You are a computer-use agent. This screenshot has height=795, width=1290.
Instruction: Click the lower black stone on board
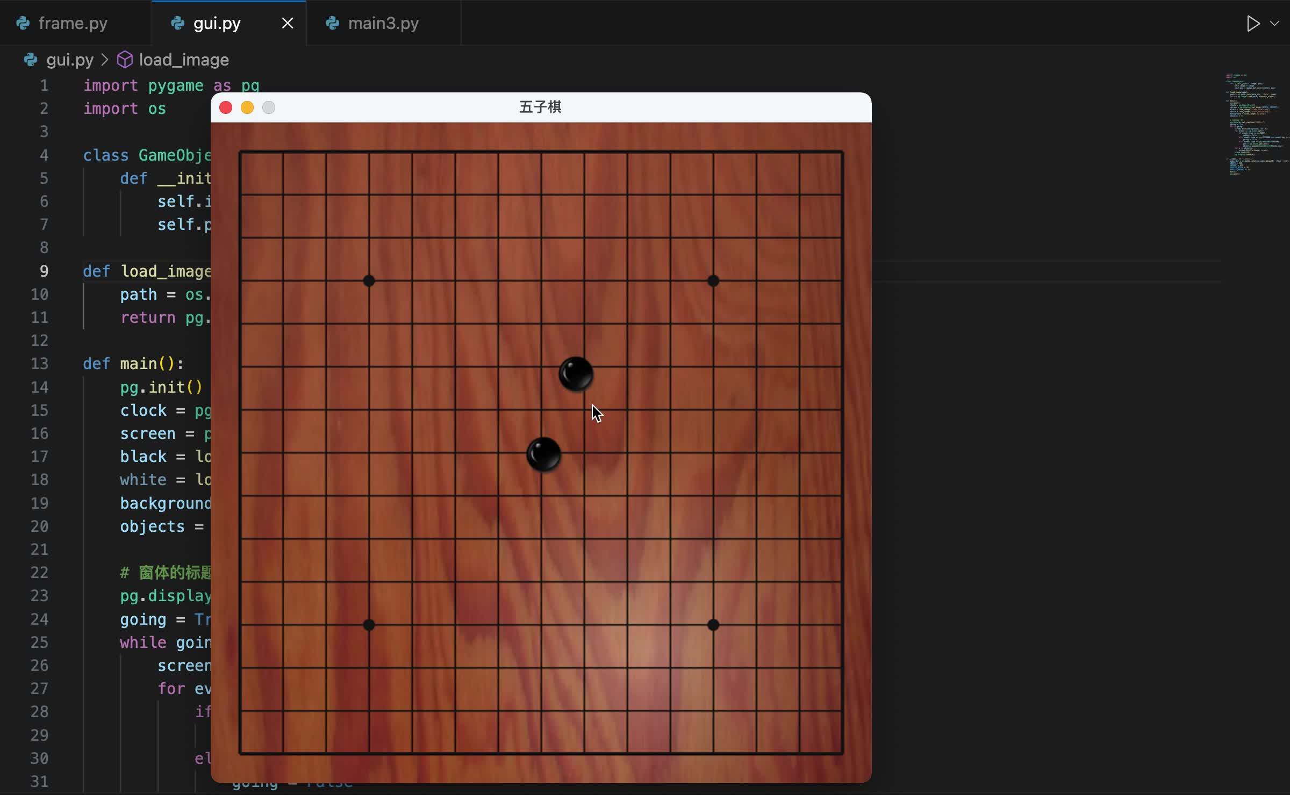point(543,454)
